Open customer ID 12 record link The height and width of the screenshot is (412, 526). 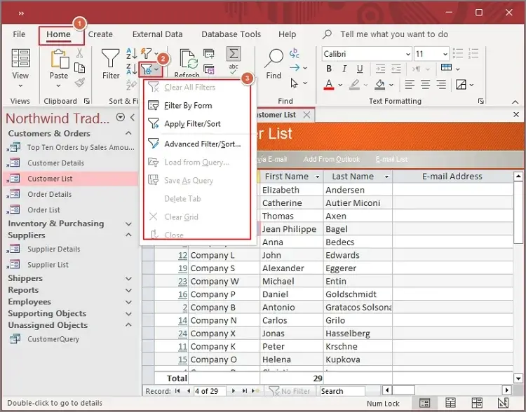pyautogui.click(x=182, y=255)
